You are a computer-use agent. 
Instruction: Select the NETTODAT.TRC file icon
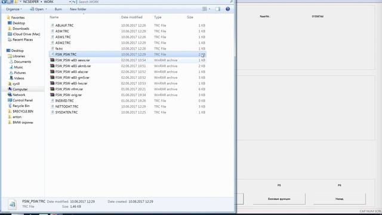(52, 106)
